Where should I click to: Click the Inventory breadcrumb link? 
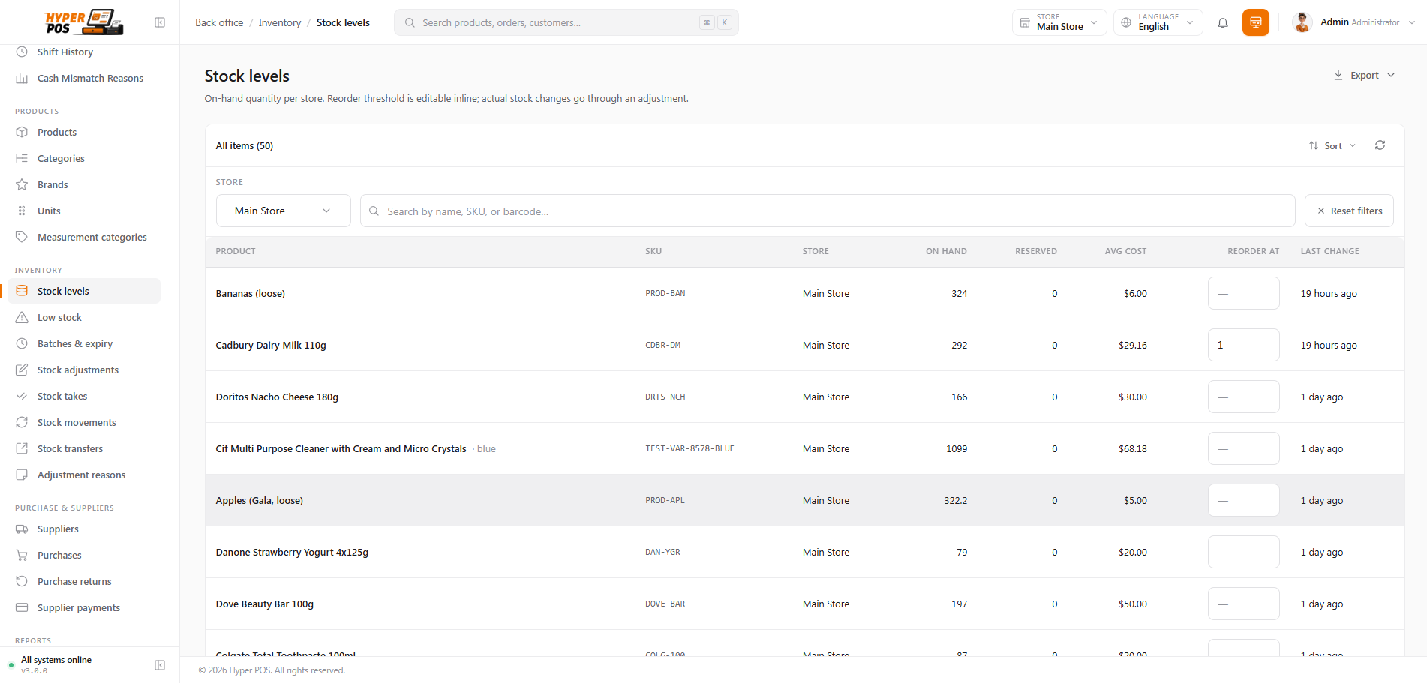pos(280,22)
